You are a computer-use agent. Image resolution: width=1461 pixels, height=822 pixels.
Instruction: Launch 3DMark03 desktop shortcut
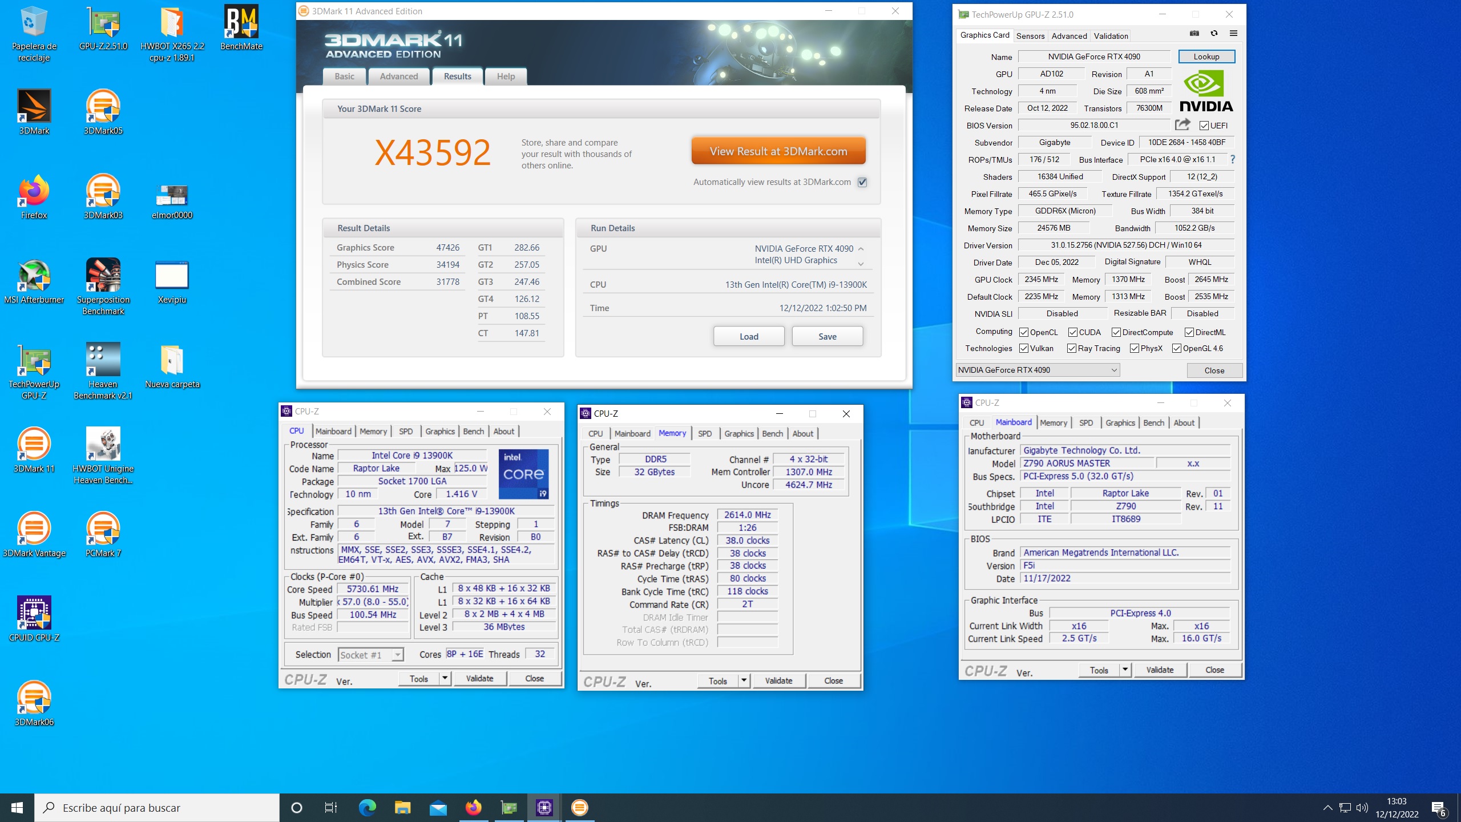click(103, 196)
